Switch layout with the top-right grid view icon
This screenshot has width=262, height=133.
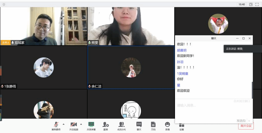251,4
